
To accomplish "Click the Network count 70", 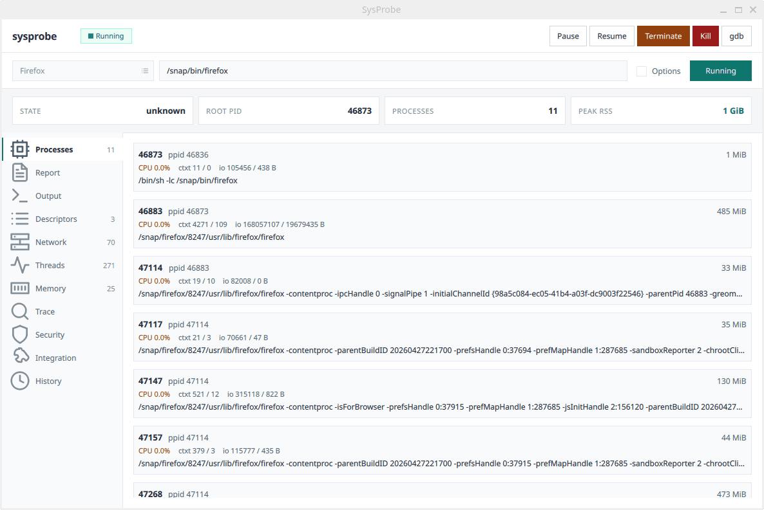I will coord(111,242).
